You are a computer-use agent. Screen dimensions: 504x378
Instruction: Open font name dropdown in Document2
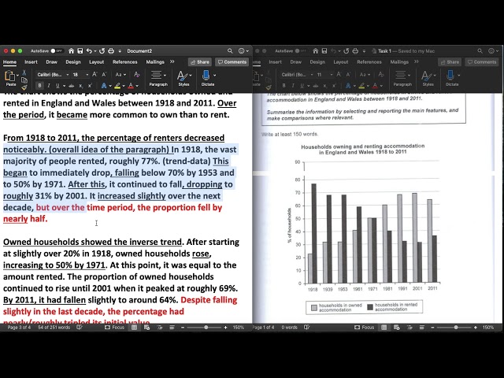click(68, 75)
